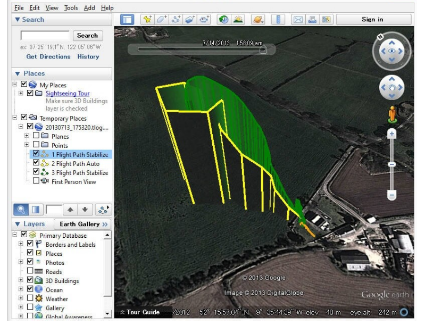
Task: Expand the Planes folder node
Action: point(27,135)
